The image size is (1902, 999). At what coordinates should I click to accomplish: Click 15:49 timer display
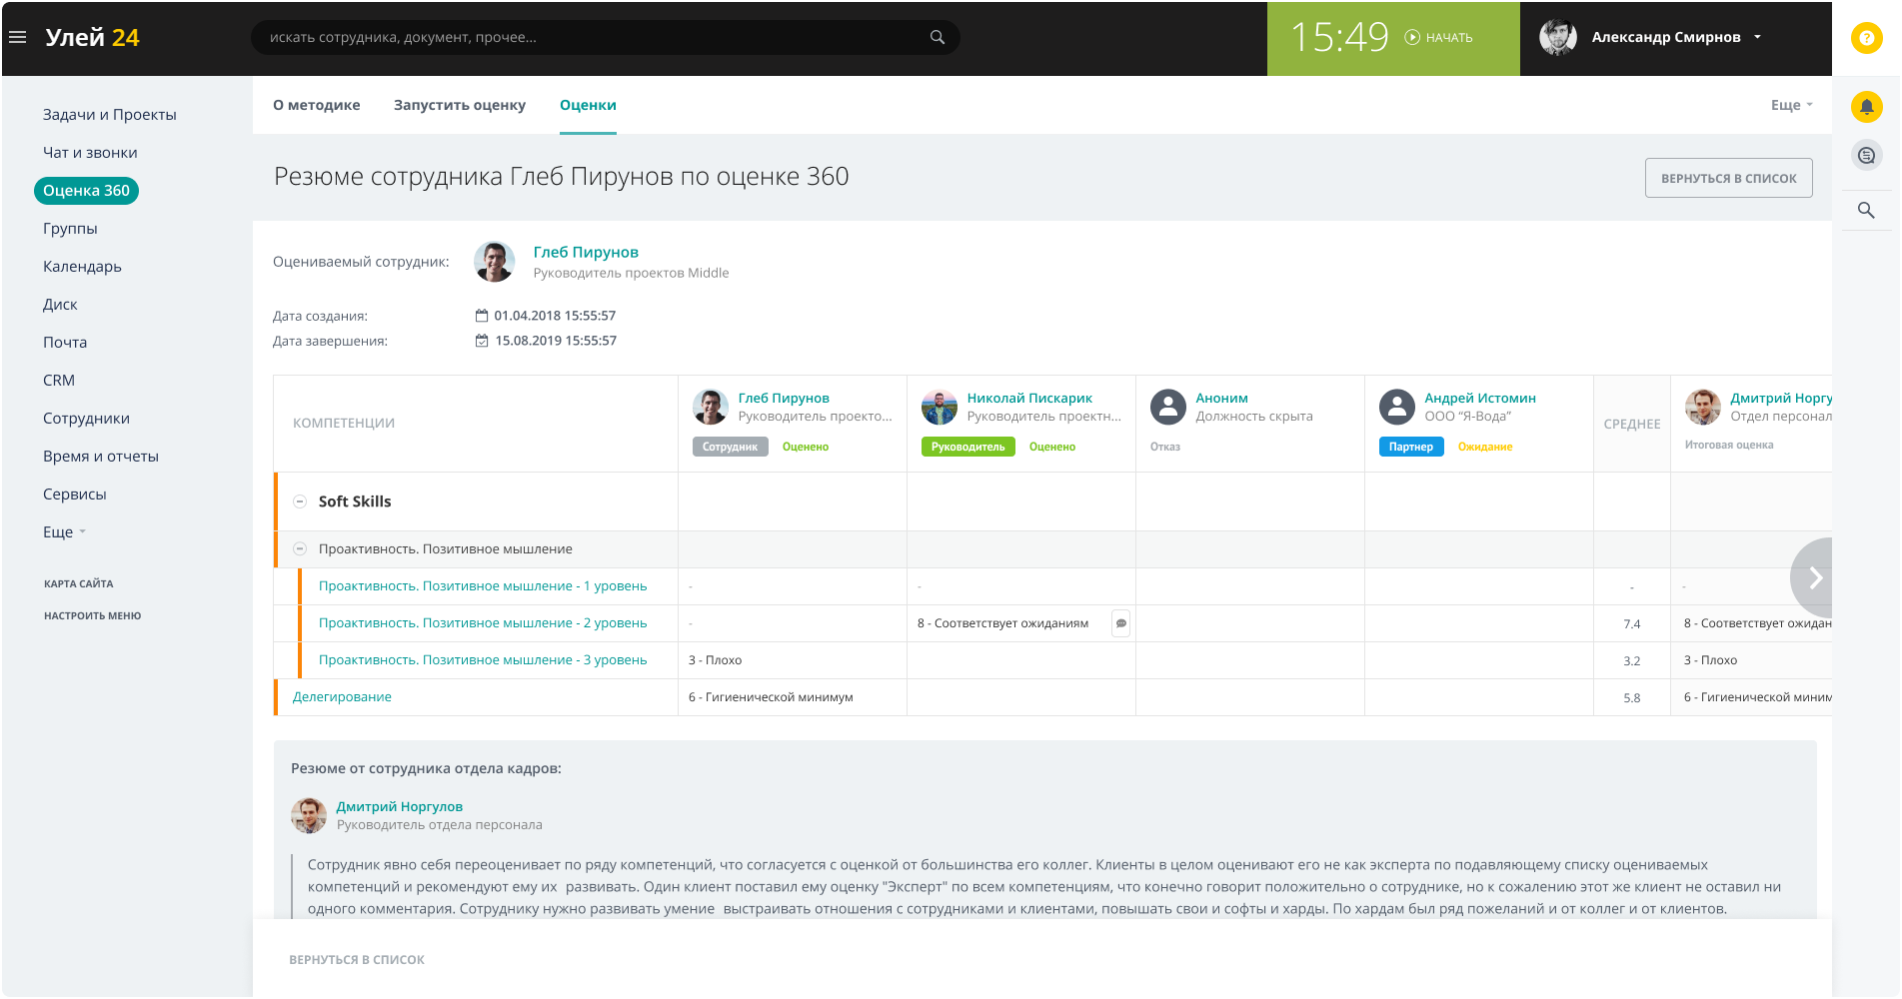click(x=1339, y=37)
